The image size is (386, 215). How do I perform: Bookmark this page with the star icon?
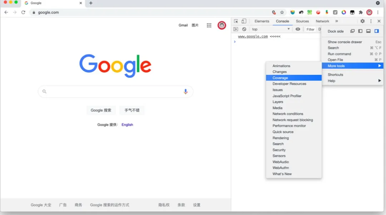pos(282,12)
